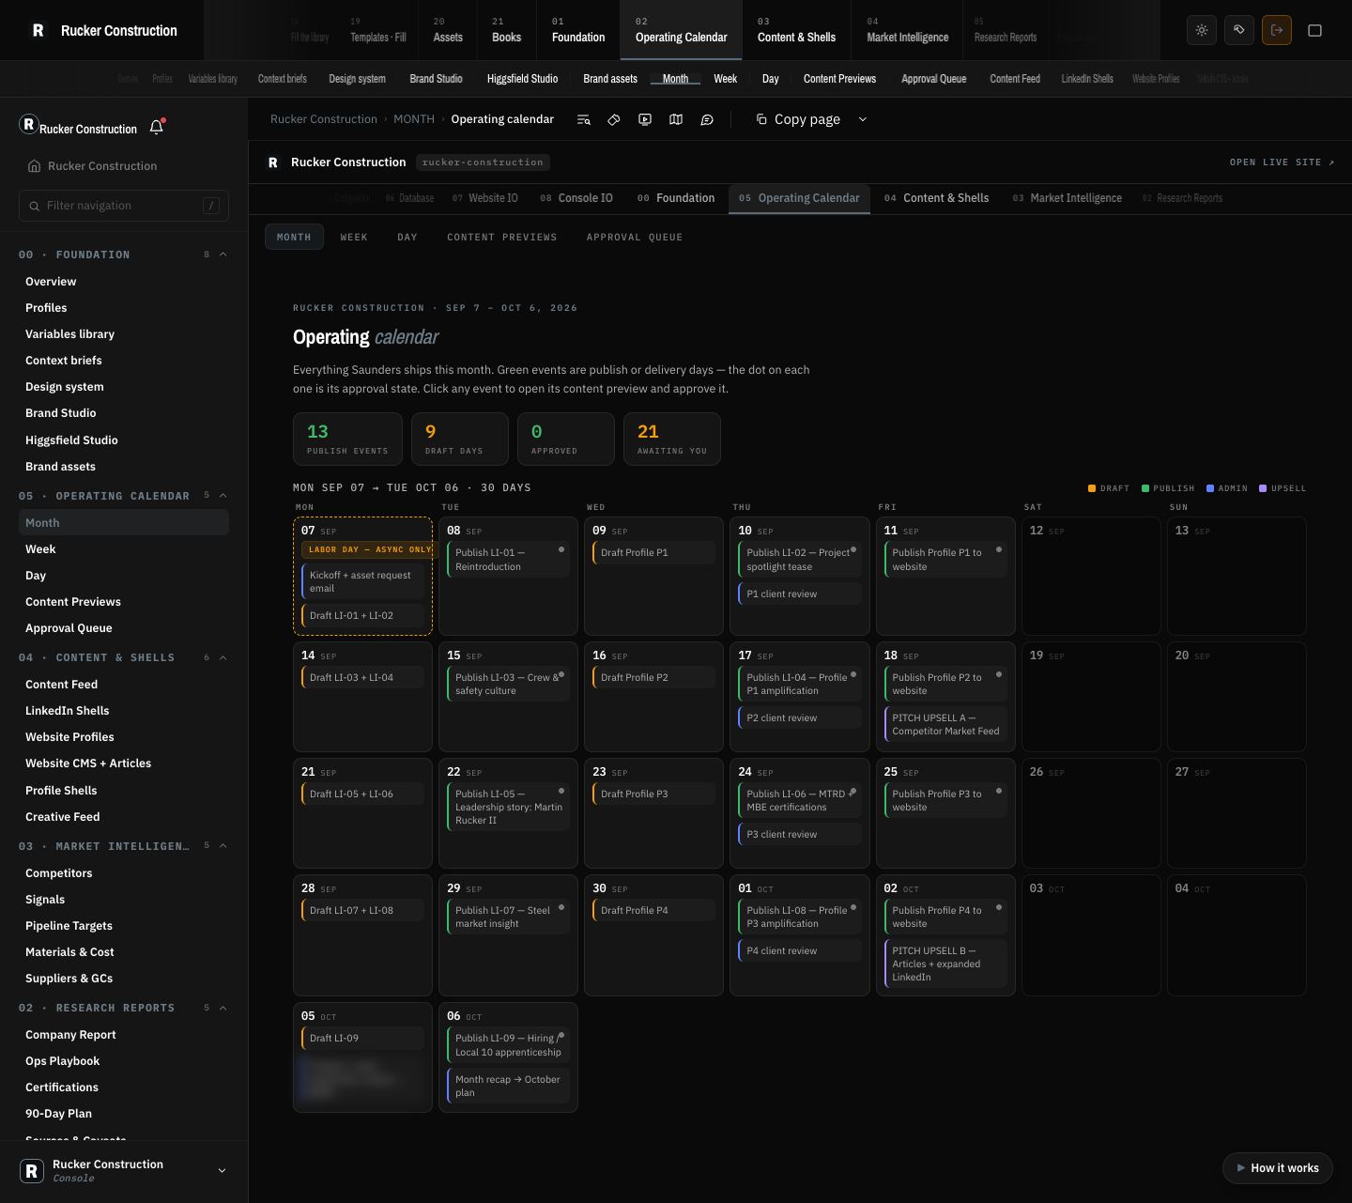Open the Kickoff + asset request email event
This screenshot has width=1352, height=1203.
[x=362, y=581]
